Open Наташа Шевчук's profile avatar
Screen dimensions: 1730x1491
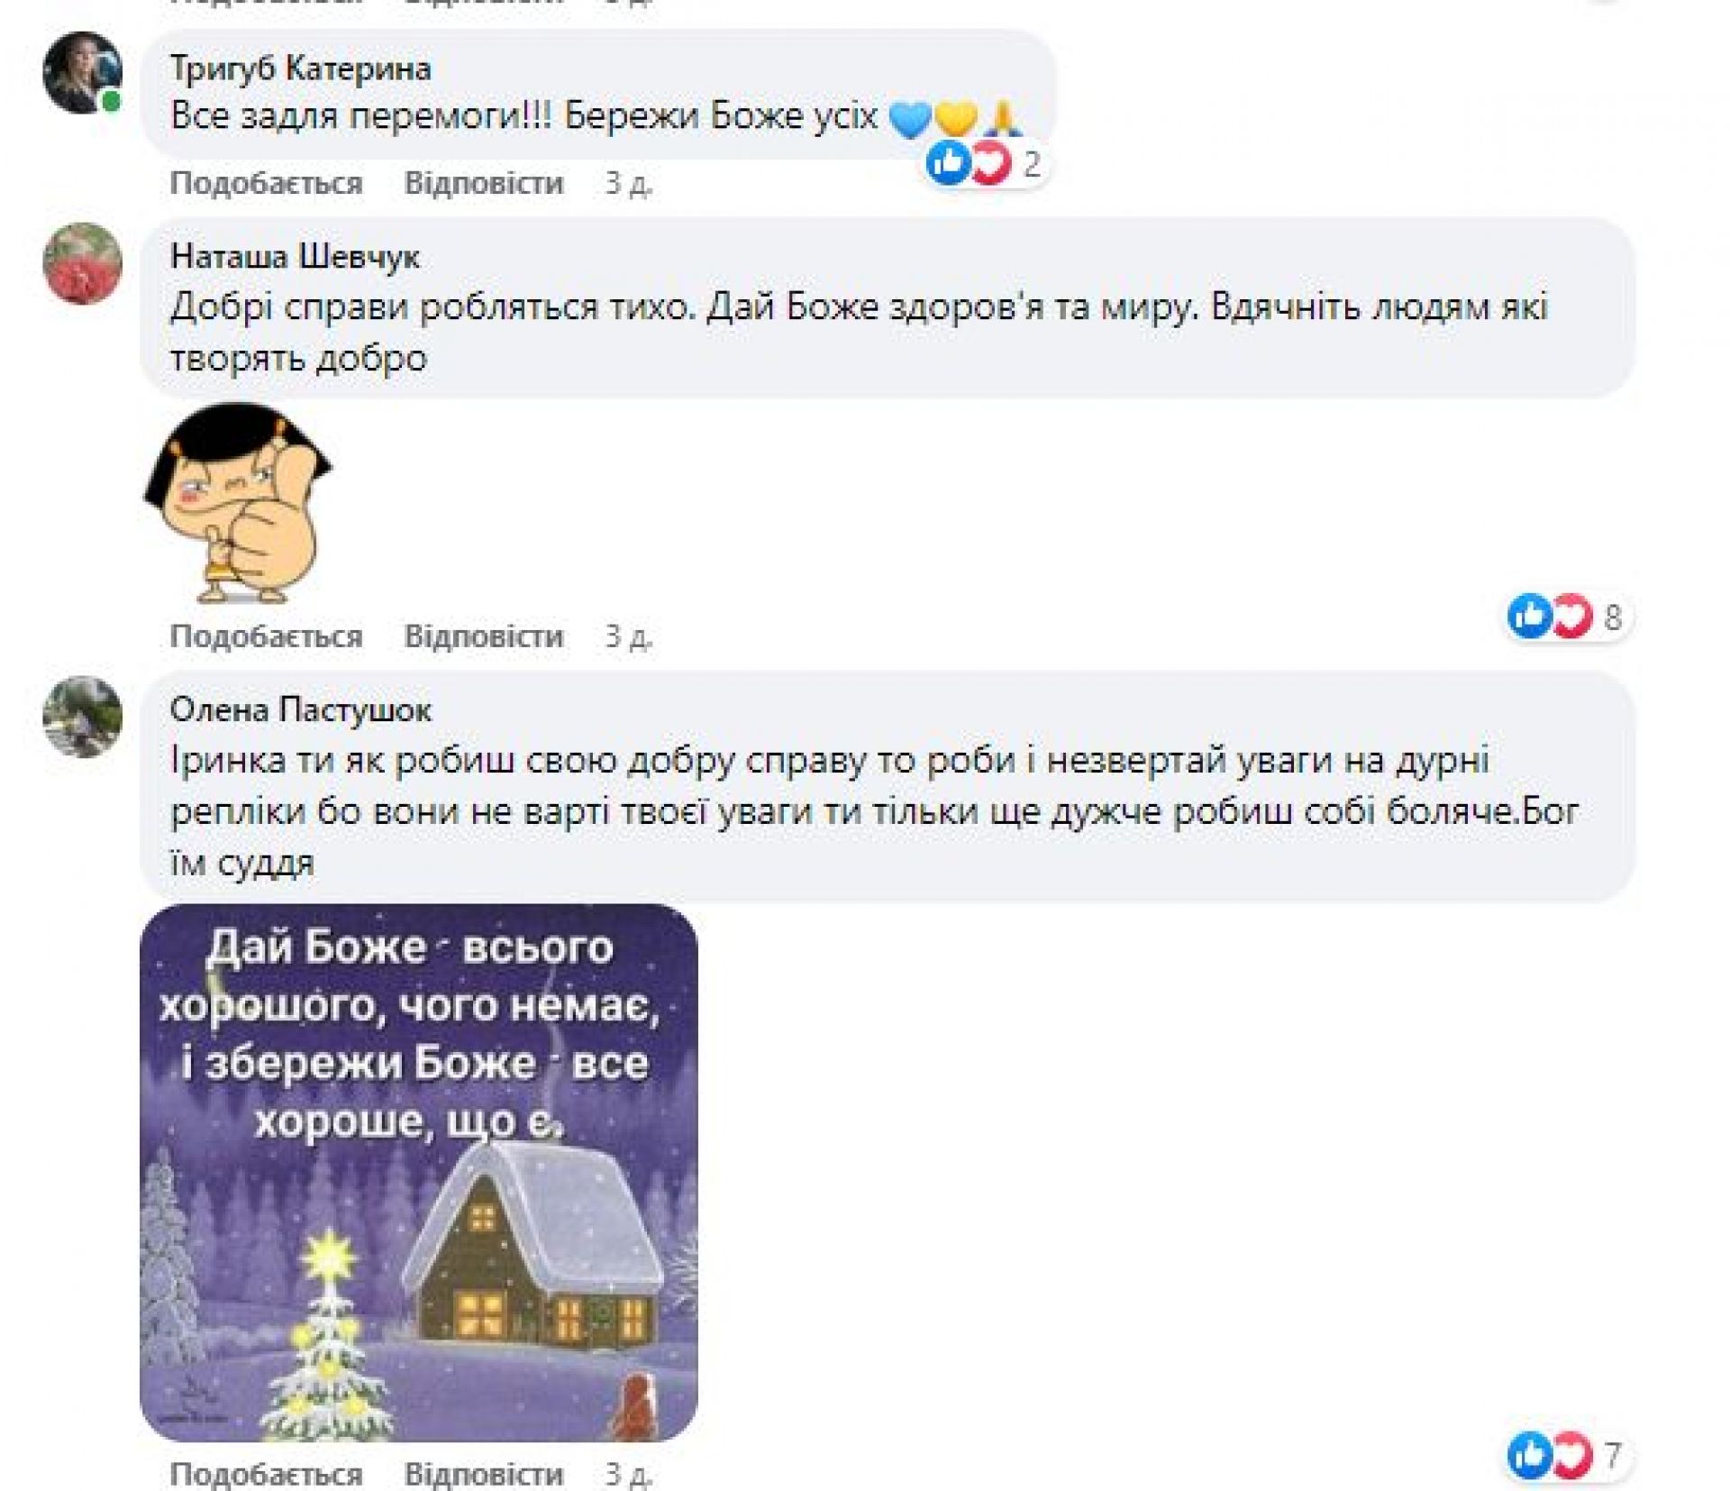83,263
